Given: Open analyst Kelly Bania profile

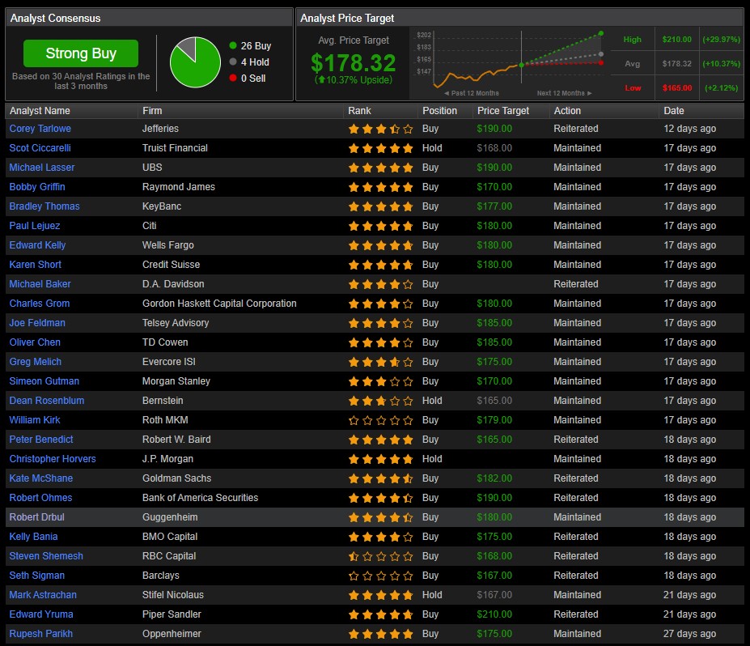Looking at the screenshot, I should coord(33,537).
